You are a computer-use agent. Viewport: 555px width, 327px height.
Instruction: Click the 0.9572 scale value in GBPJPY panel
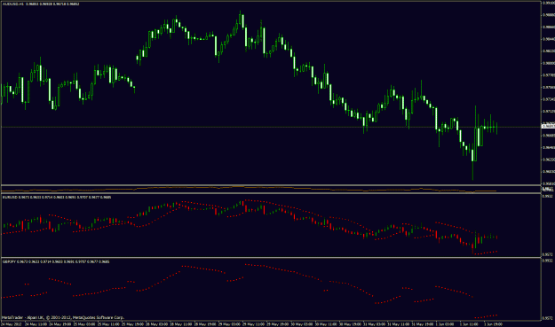548,318
